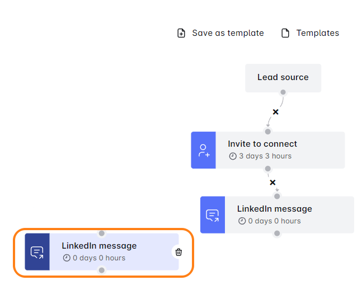Delete link between Invite and LinkedIn message
This screenshot has height=294, width=362.
tap(272, 183)
